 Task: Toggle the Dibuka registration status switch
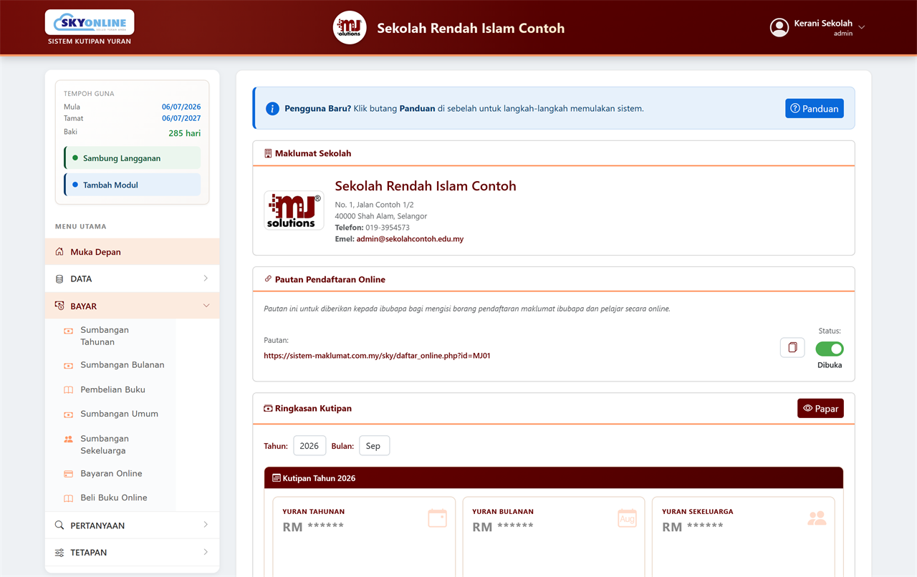click(830, 349)
